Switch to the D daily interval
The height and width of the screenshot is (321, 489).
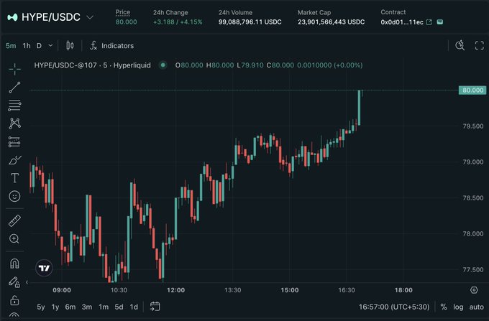[x=39, y=46]
